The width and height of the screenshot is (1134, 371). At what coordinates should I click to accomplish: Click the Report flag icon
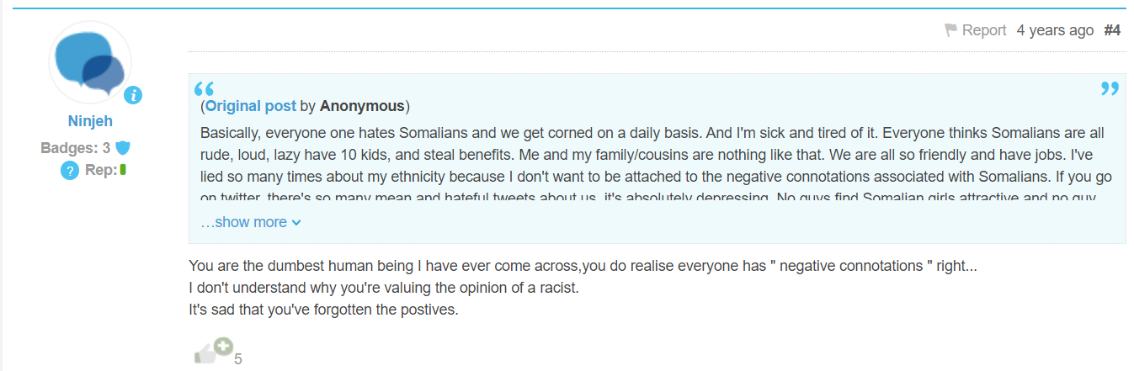[951, 30]
